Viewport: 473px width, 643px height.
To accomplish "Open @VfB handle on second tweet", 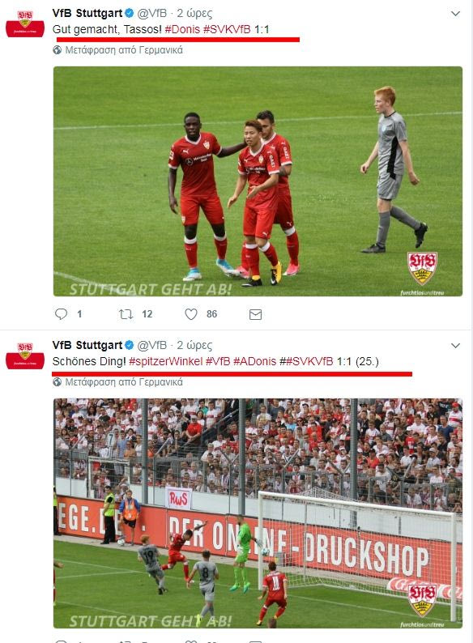I will click(151, 345).
